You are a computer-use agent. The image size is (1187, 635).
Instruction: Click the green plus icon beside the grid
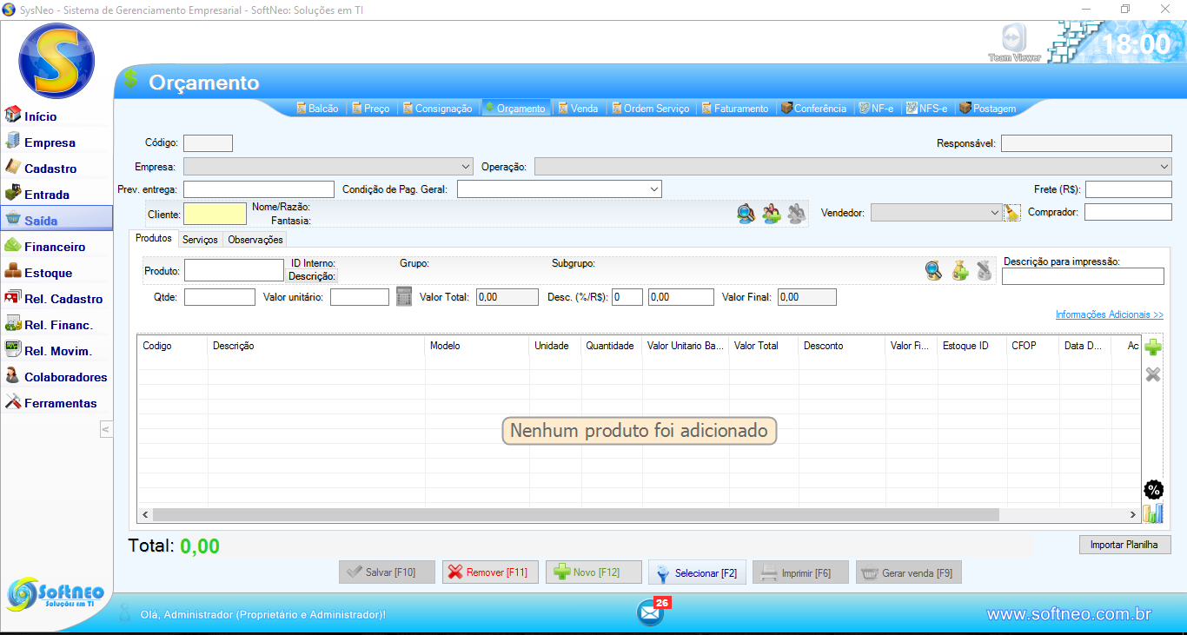1153,348
